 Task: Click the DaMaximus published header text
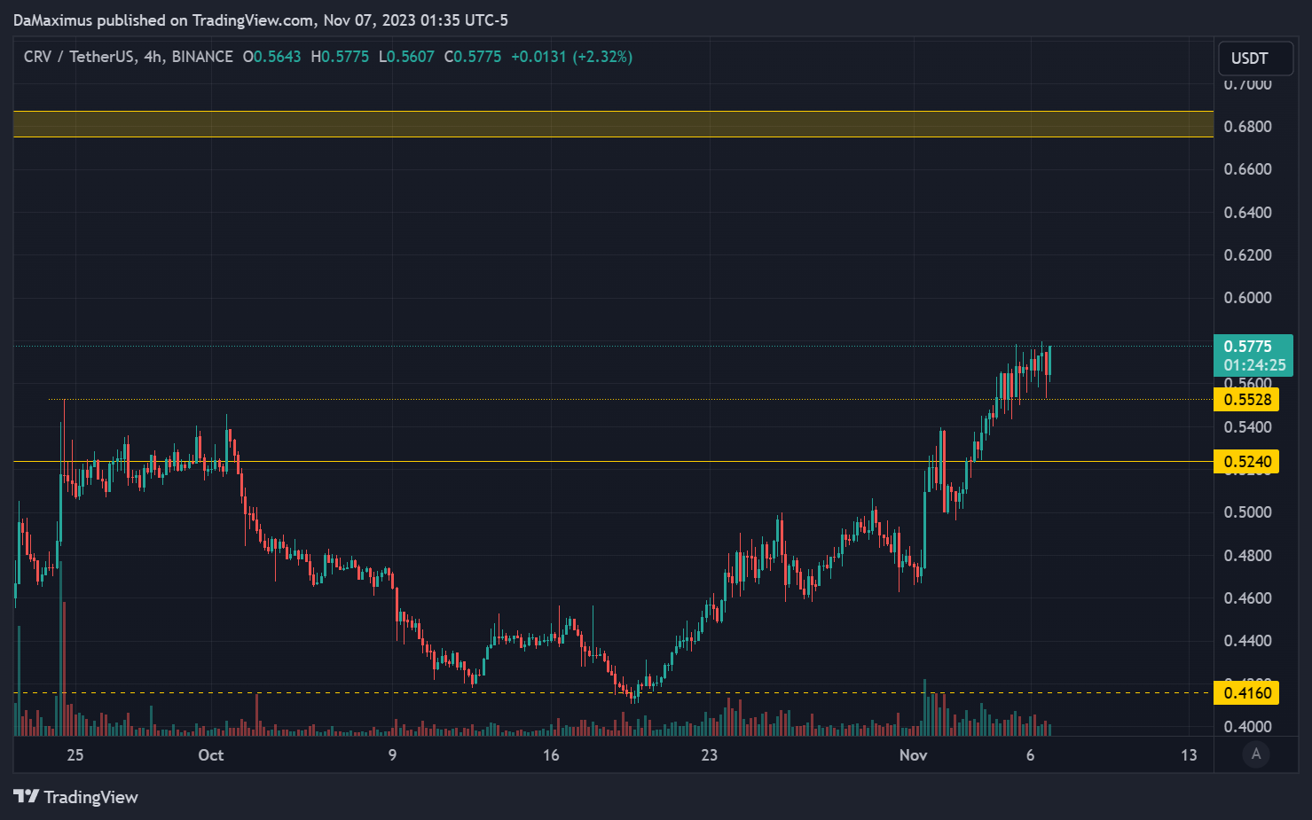click(261, 20)
